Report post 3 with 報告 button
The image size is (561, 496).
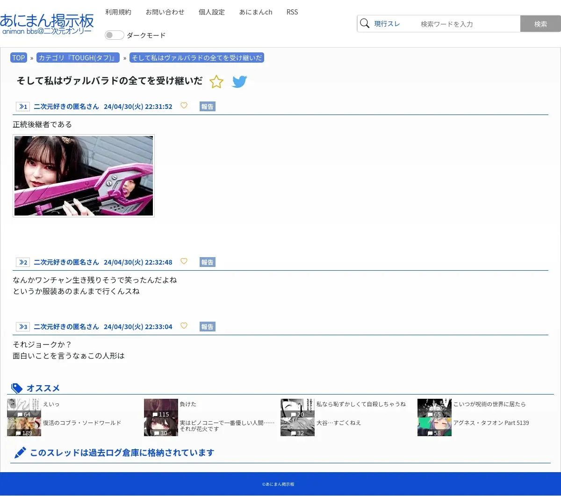208,327
